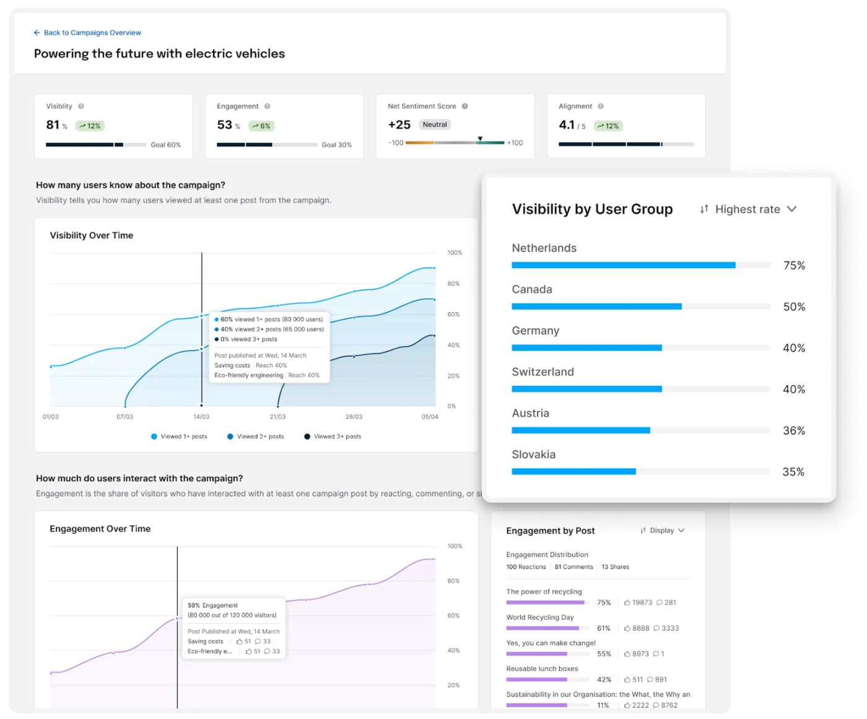The width and height of the screenshot is (867, 719).
Task: Click the chevron next to Highest rate
Action: 791,209
